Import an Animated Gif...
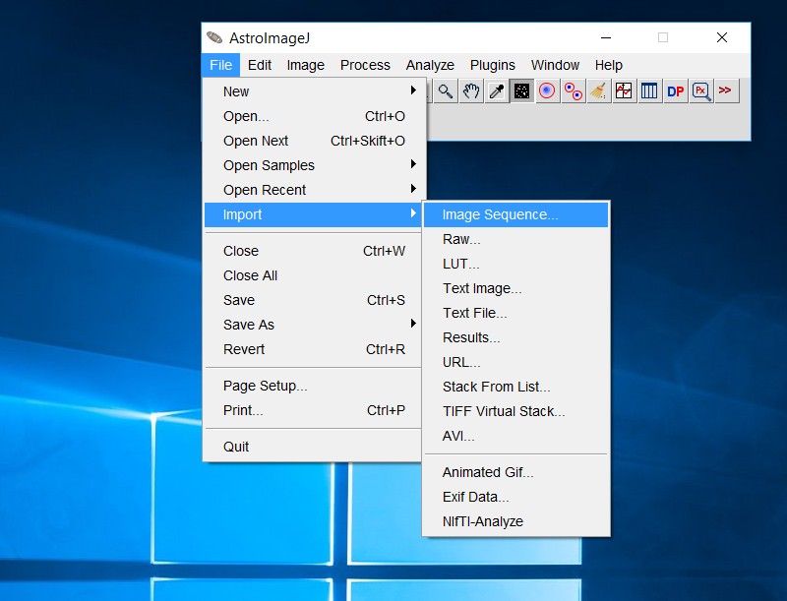 [515, 472]
